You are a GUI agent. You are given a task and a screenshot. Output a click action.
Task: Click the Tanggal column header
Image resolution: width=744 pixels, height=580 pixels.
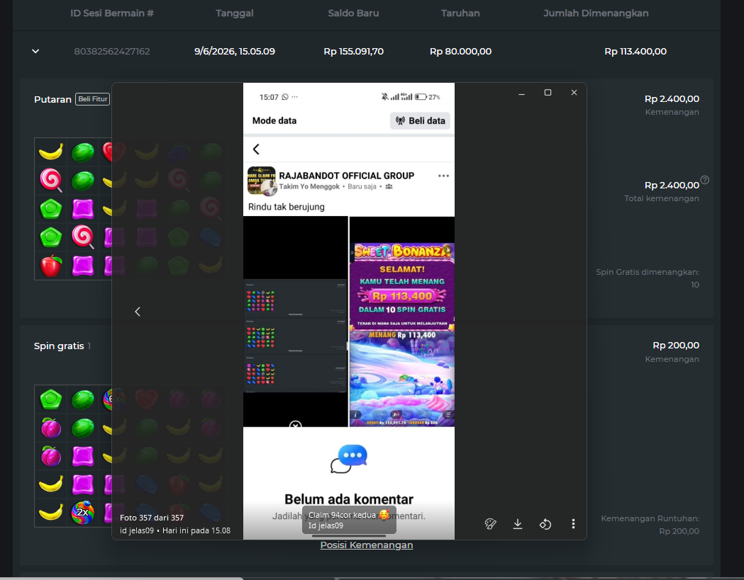[234, 13]
